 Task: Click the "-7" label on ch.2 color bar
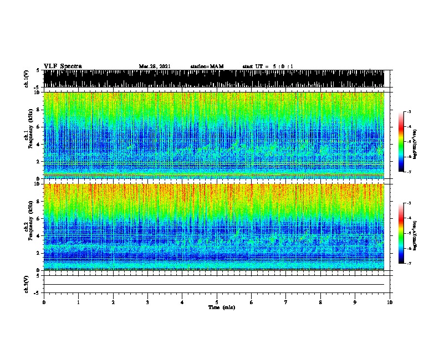[x=409, y=264]
